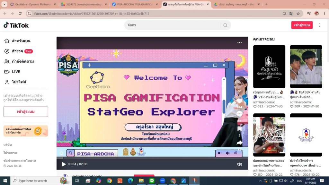Go forward in browser history
329x185 pixels.
point(13,13)
